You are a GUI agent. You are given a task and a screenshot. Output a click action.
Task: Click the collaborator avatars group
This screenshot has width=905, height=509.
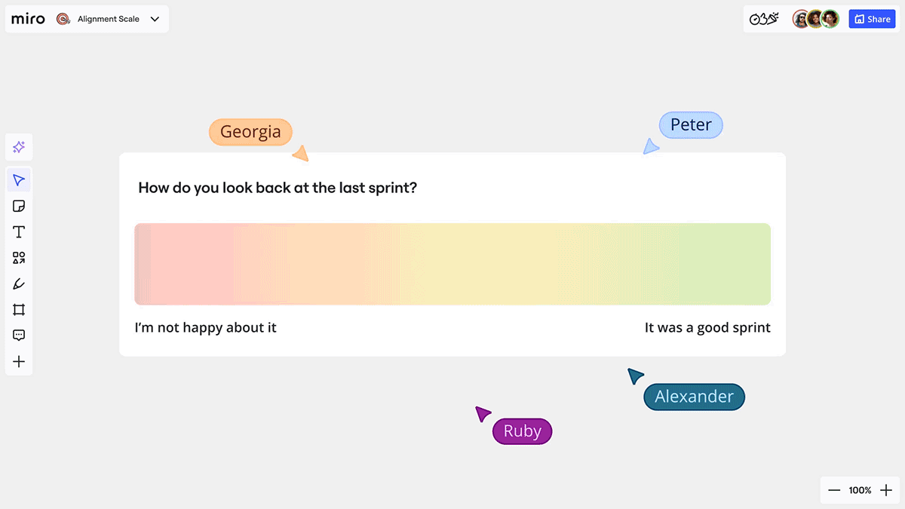point(815,19)
